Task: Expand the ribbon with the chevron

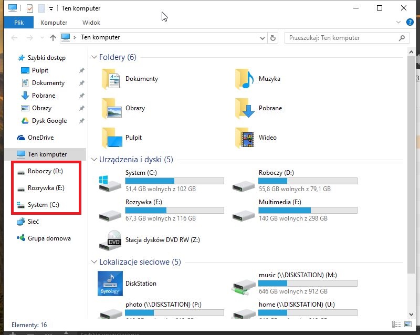Action: [x=397, y=23]
